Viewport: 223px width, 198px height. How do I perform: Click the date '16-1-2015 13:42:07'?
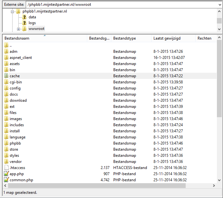pyautogui.click(x=169, y=58)
